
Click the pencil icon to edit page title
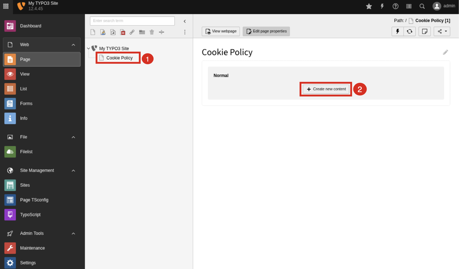[445, 52]
